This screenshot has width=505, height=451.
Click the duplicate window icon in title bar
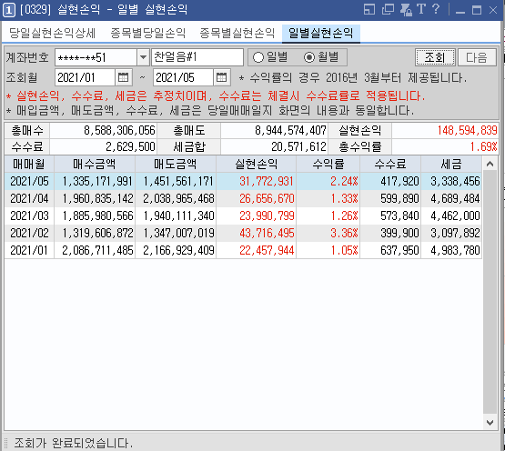(388, 9)
